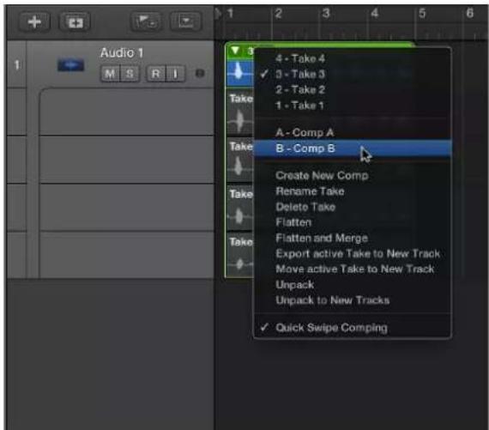The width and height of the screenshot is (489, 430).
Task: Choose Flatten menu entry
Action: click(353, 222)
